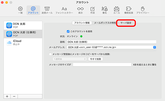Image resolution: width=165 pixels, height=101 pixels.
Task: Open the 1週間後 deletion interval dropdown
Action: 70,59
